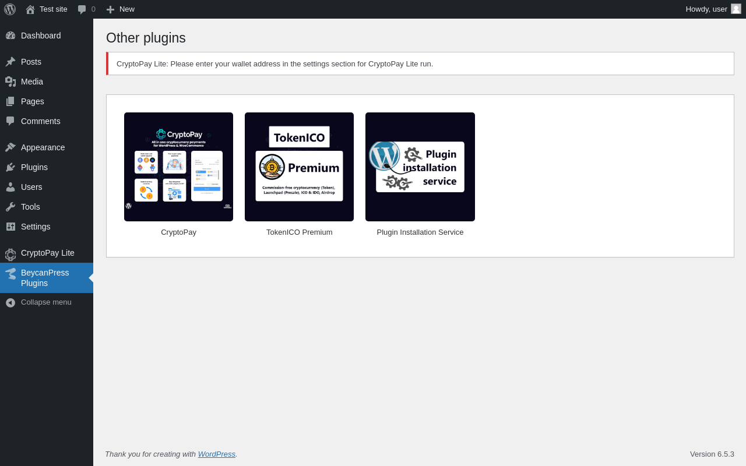Click the Other plugins page heading
Viewport: 746px width, 466px height.
click(x=146, y=38)
